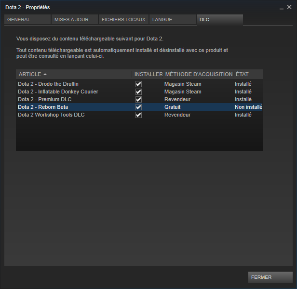
Task: Toggle install checkbox for Premium DLC
Action: (x=138, y=99)
